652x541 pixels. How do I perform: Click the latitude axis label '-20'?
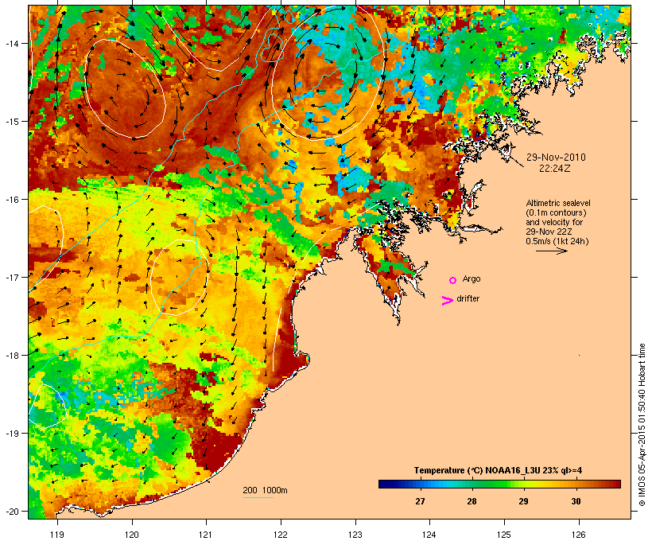[x=11, y=511]
